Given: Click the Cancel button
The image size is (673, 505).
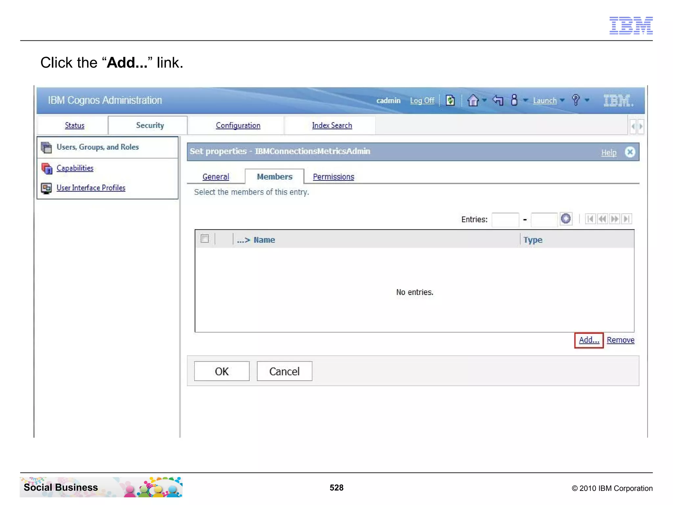Looking at the screenshot, I should [284, 371].
